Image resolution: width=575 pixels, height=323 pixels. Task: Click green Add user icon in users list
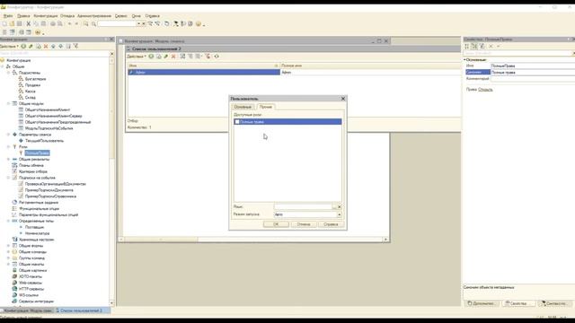click(x=151, y=57)
